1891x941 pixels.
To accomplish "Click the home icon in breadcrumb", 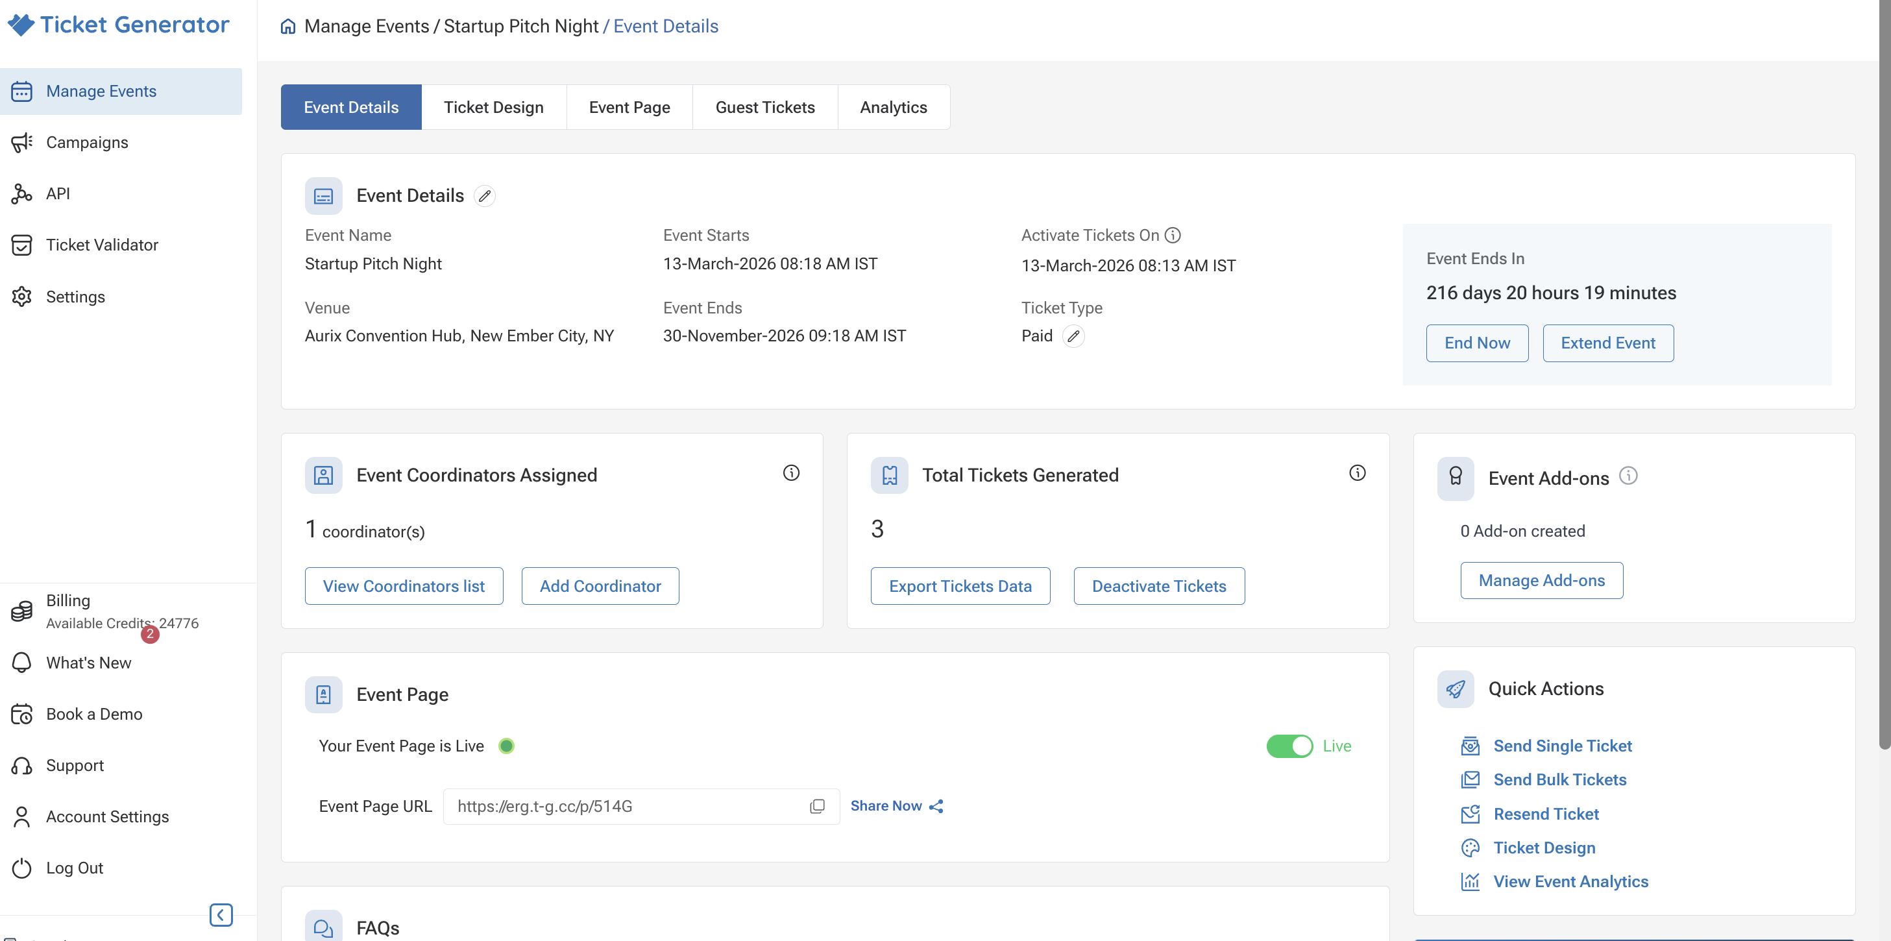I will pos(287,27).
